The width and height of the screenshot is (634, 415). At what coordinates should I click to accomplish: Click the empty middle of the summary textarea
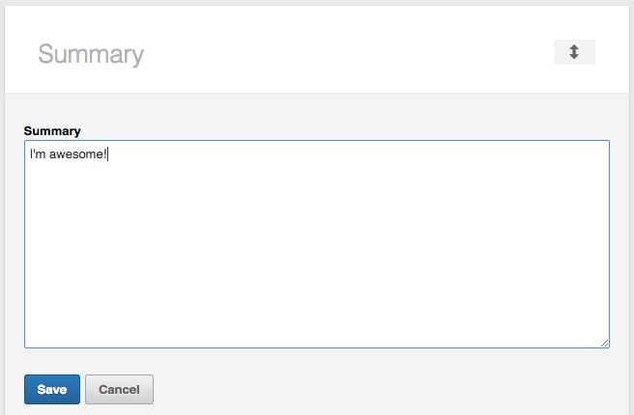(317, 244)
